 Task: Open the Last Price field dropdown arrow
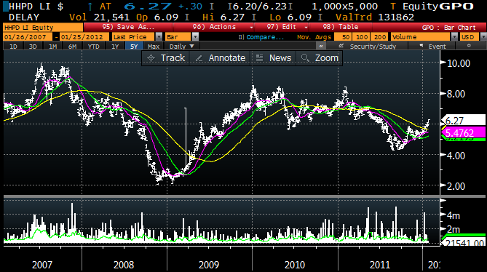[159, 37]
